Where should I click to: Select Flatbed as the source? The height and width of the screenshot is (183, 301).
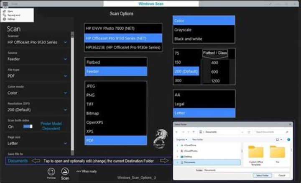pyautogui.click(x=116, y=62)
